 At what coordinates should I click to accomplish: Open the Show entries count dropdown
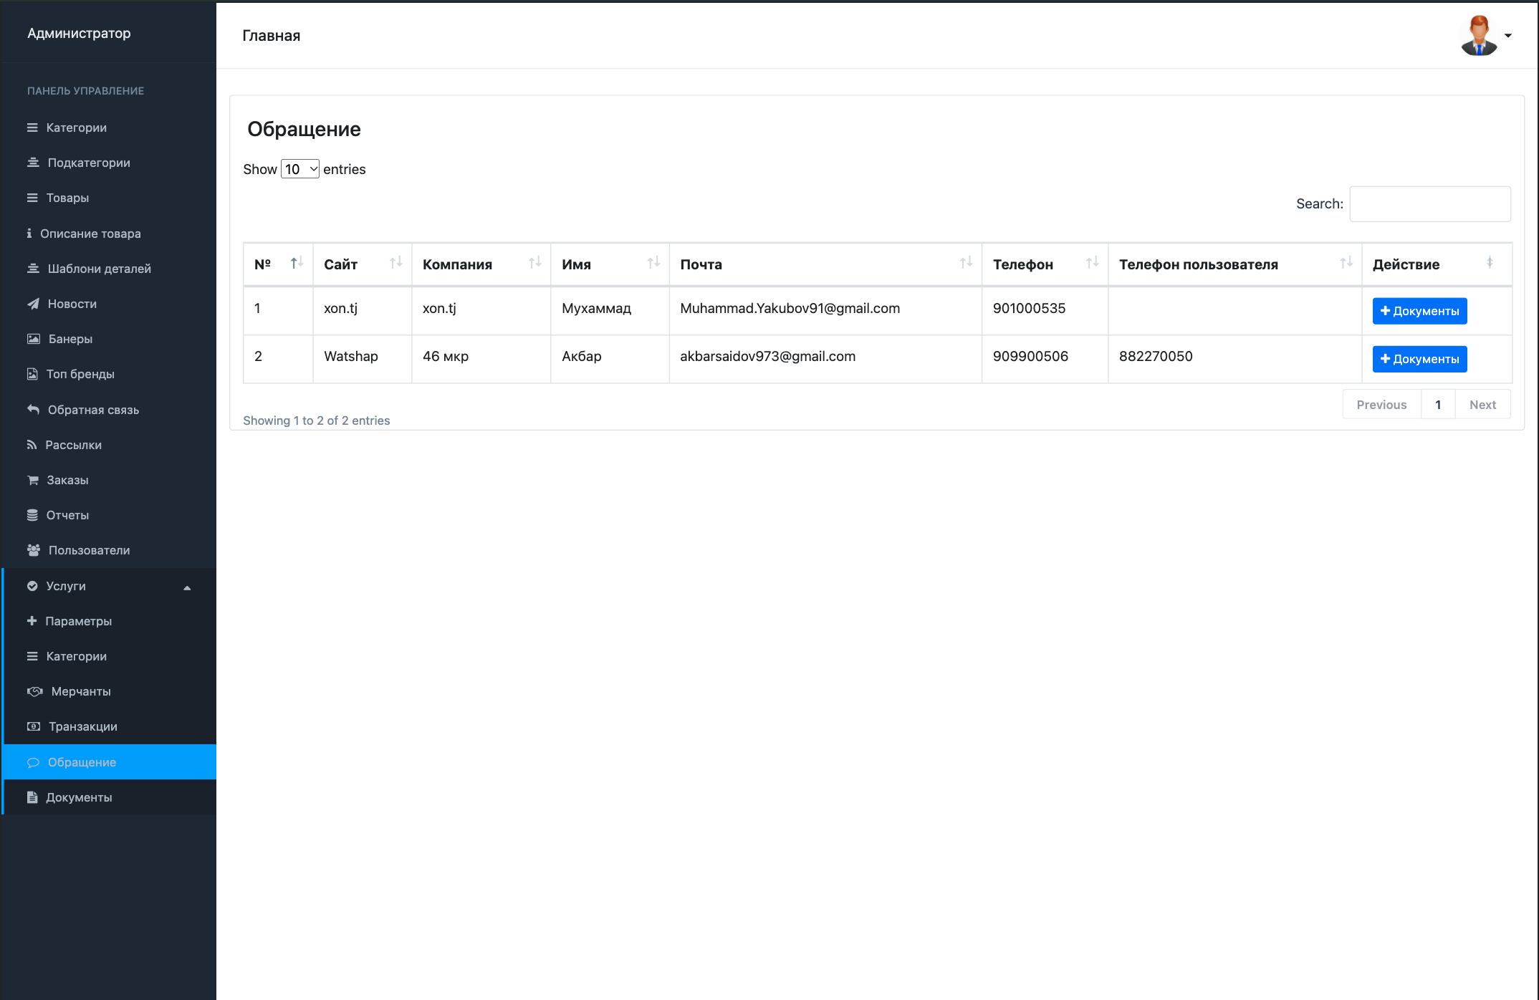coord(300,169)
